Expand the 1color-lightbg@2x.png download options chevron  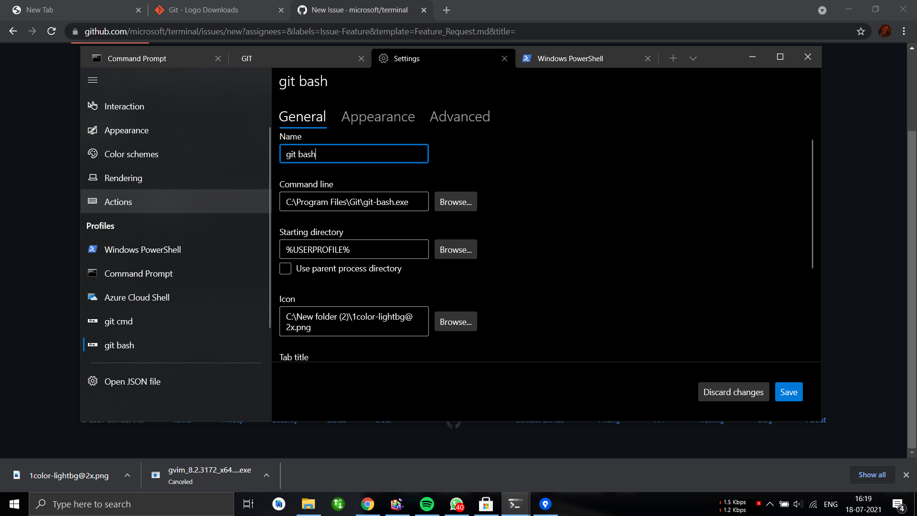pyautogui.click(x=127, y=475)
